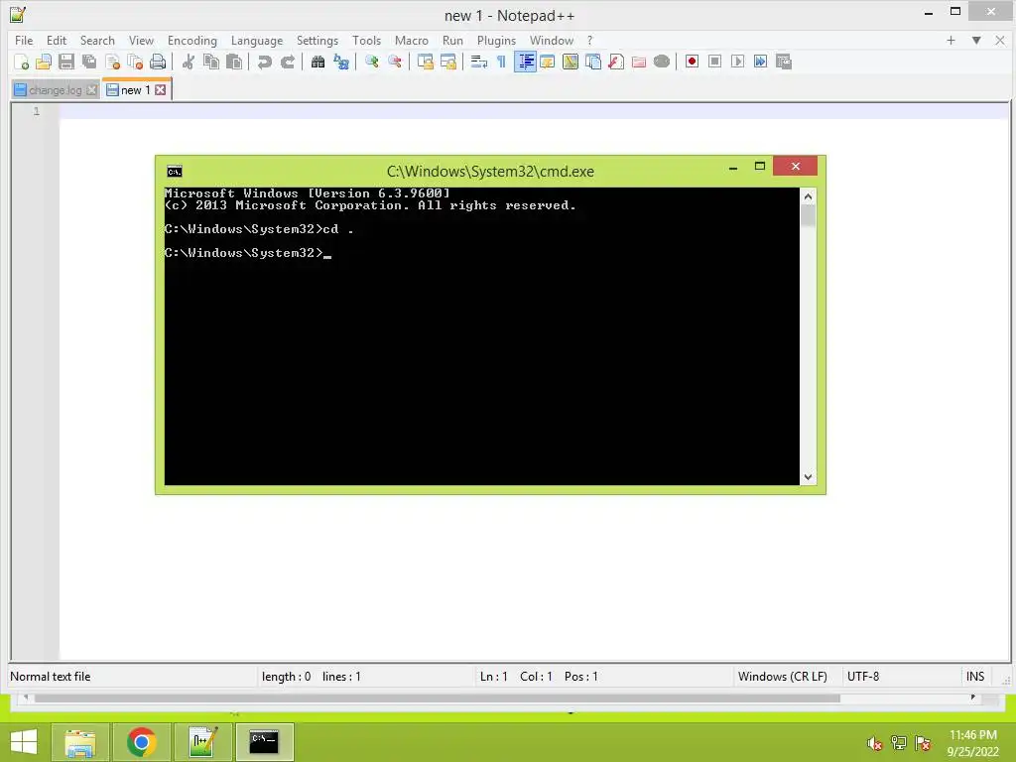Click the Redo arrow icon
Viewport: 1016px width, 762px height.
tap(288, 62)
